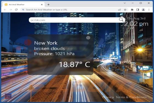Click the search icon inside address bar
Image resolution: width=154 pixels, height=103 pixels.
coord(23,10)
